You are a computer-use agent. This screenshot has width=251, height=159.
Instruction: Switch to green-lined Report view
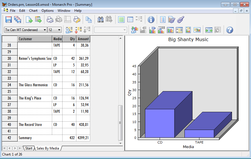pos(121,20)
